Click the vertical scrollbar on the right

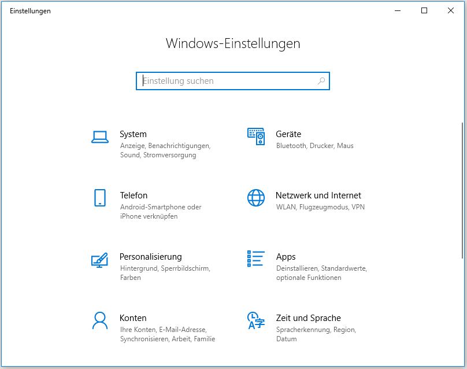click(462, 191)
